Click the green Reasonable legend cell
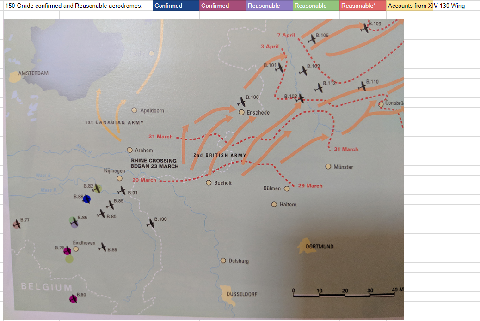The width and height of the screenshot is (480, 321). (x=316, y=6)
